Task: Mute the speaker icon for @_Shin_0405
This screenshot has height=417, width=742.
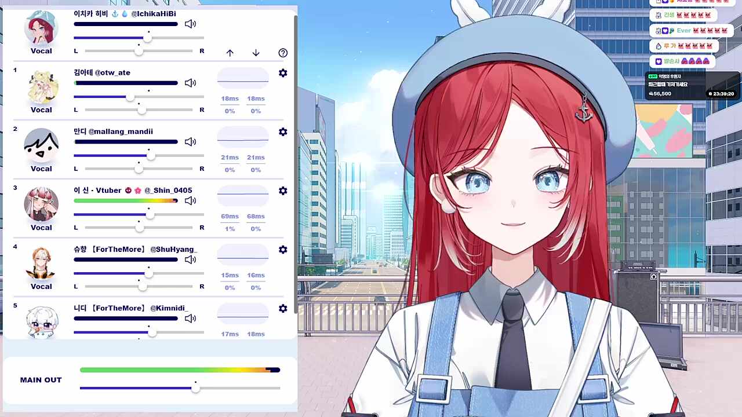Action: (x=190, y=201)
